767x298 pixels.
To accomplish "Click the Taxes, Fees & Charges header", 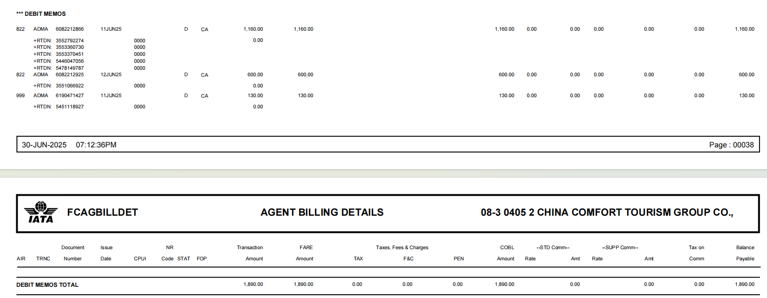I will point(402,248).
